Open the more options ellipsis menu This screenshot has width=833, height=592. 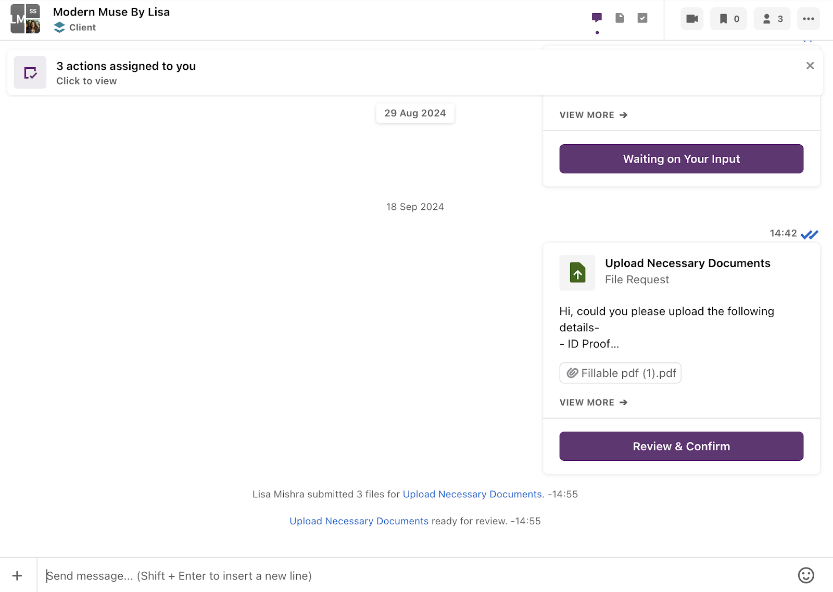pyautogui.click(x=808, y=19)
